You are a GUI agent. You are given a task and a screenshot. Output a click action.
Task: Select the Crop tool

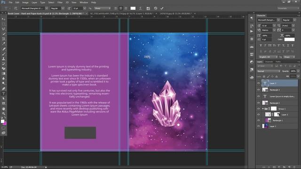coord(3,39)
